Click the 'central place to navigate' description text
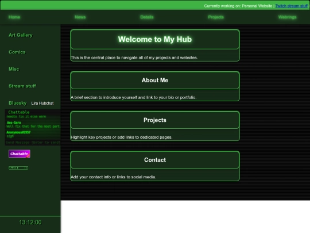This screenshot has height=233, width=310. 134,58
